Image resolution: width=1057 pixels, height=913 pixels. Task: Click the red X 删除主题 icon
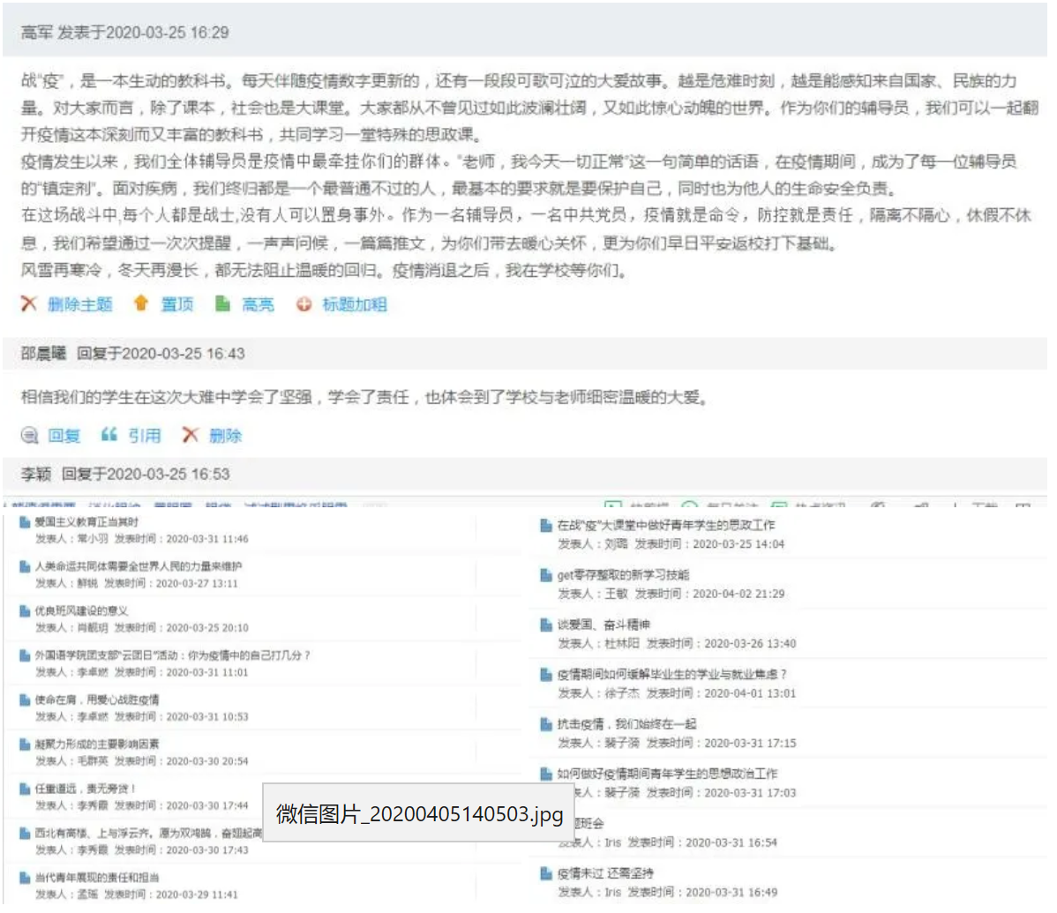29,303
